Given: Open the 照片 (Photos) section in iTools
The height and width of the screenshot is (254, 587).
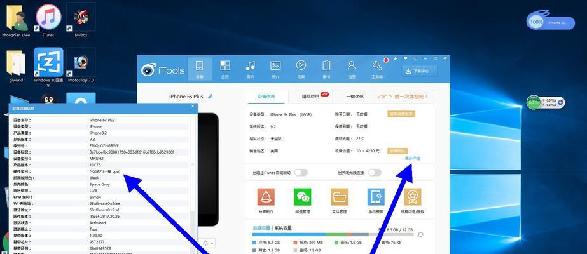Looking at the screenshot, I should click(x=275, y=69).
